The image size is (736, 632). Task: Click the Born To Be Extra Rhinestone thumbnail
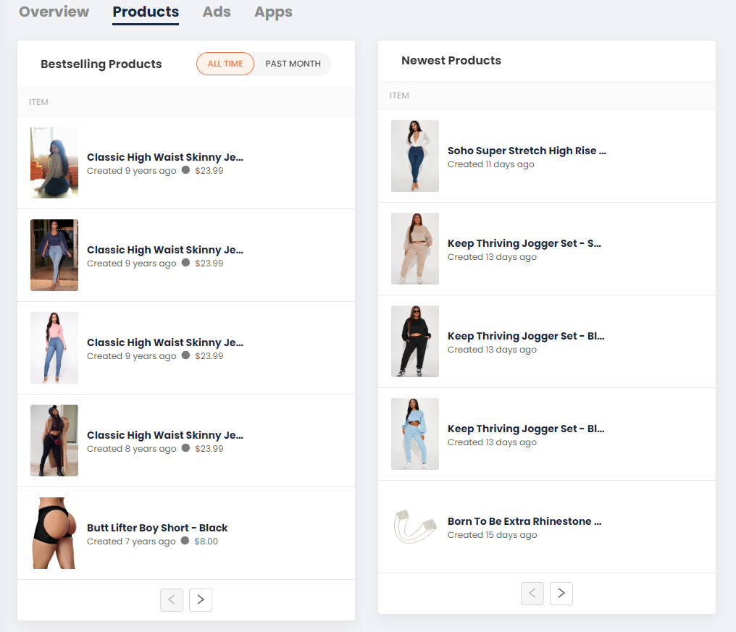click(x=415, y=527)
